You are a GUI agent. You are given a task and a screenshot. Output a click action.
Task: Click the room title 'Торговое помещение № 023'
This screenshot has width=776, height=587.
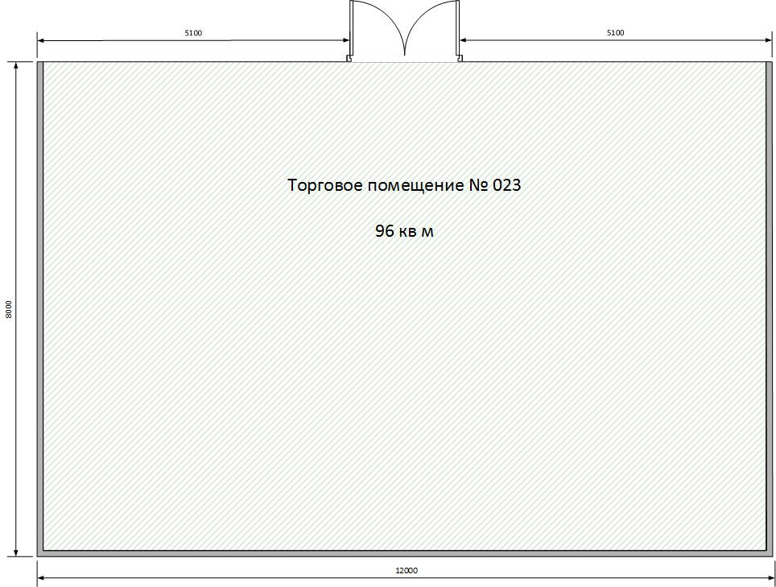[x=404, y=185]
